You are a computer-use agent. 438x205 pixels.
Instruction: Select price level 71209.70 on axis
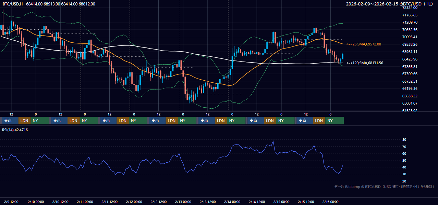(x=410, y=22)
